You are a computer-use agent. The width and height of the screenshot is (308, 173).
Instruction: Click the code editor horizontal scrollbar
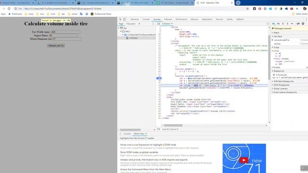pyautogui.click(x=173, y=125)
